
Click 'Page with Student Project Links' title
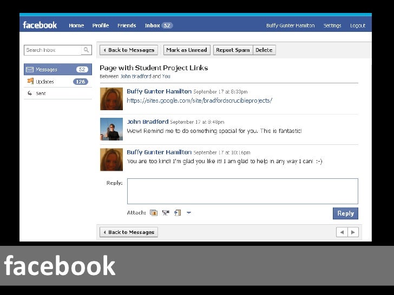154,68
